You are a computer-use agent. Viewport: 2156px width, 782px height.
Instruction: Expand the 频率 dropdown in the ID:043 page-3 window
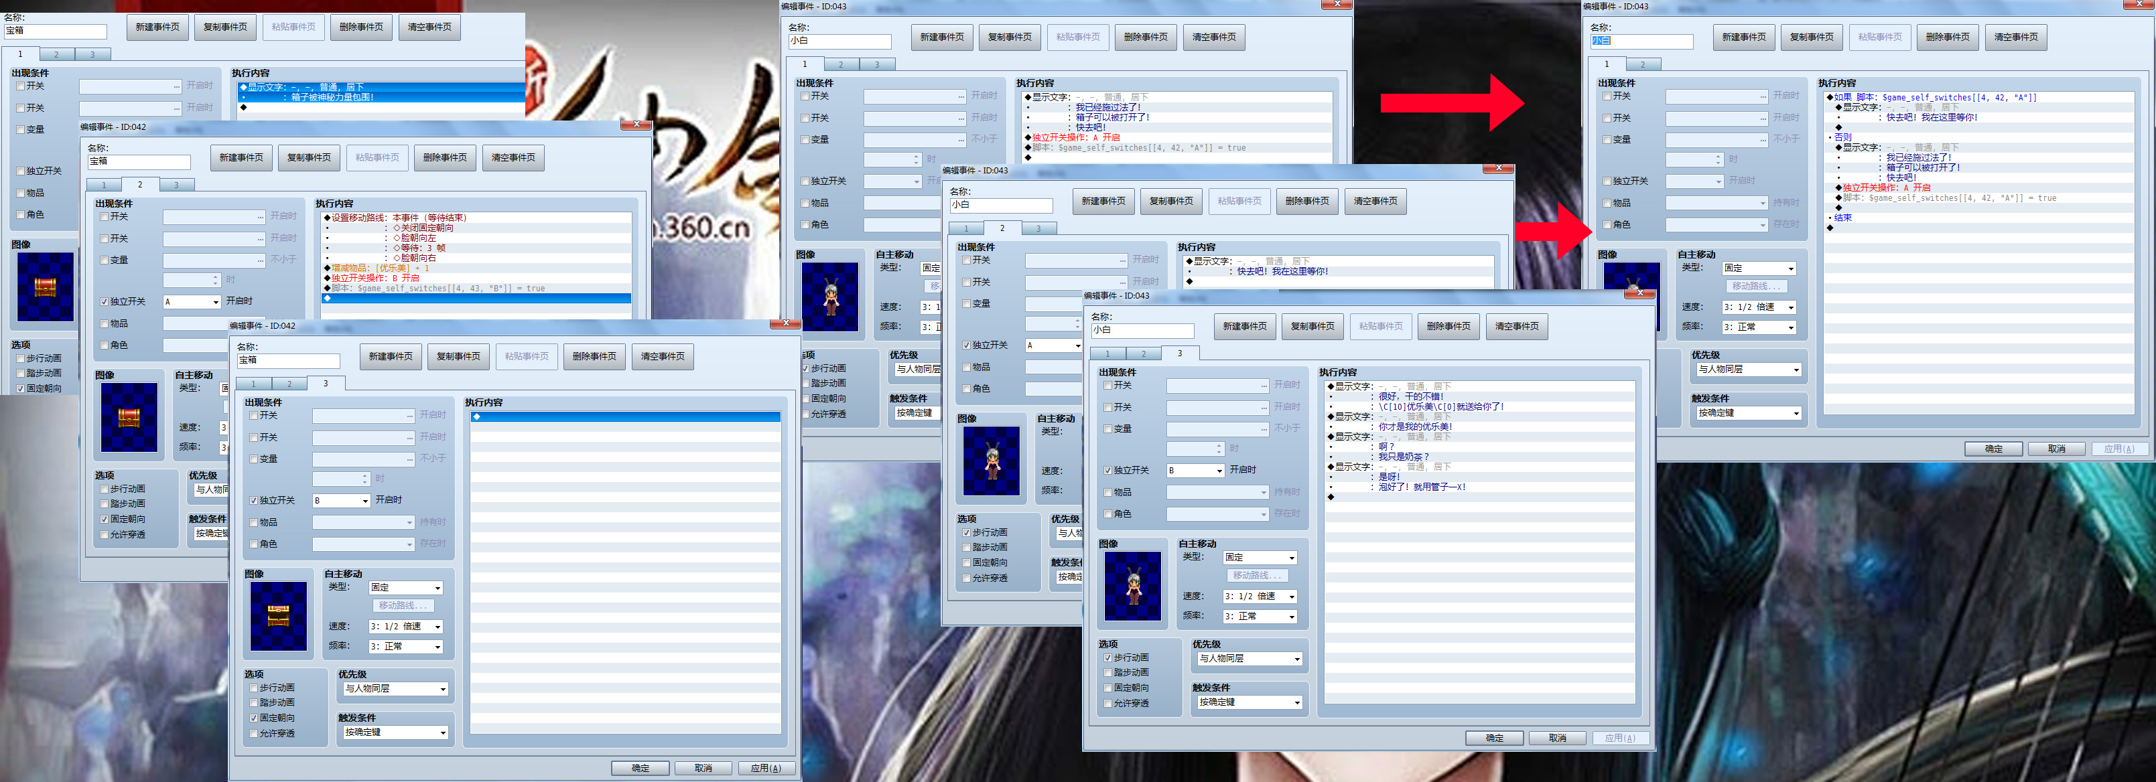[1260, 617]
